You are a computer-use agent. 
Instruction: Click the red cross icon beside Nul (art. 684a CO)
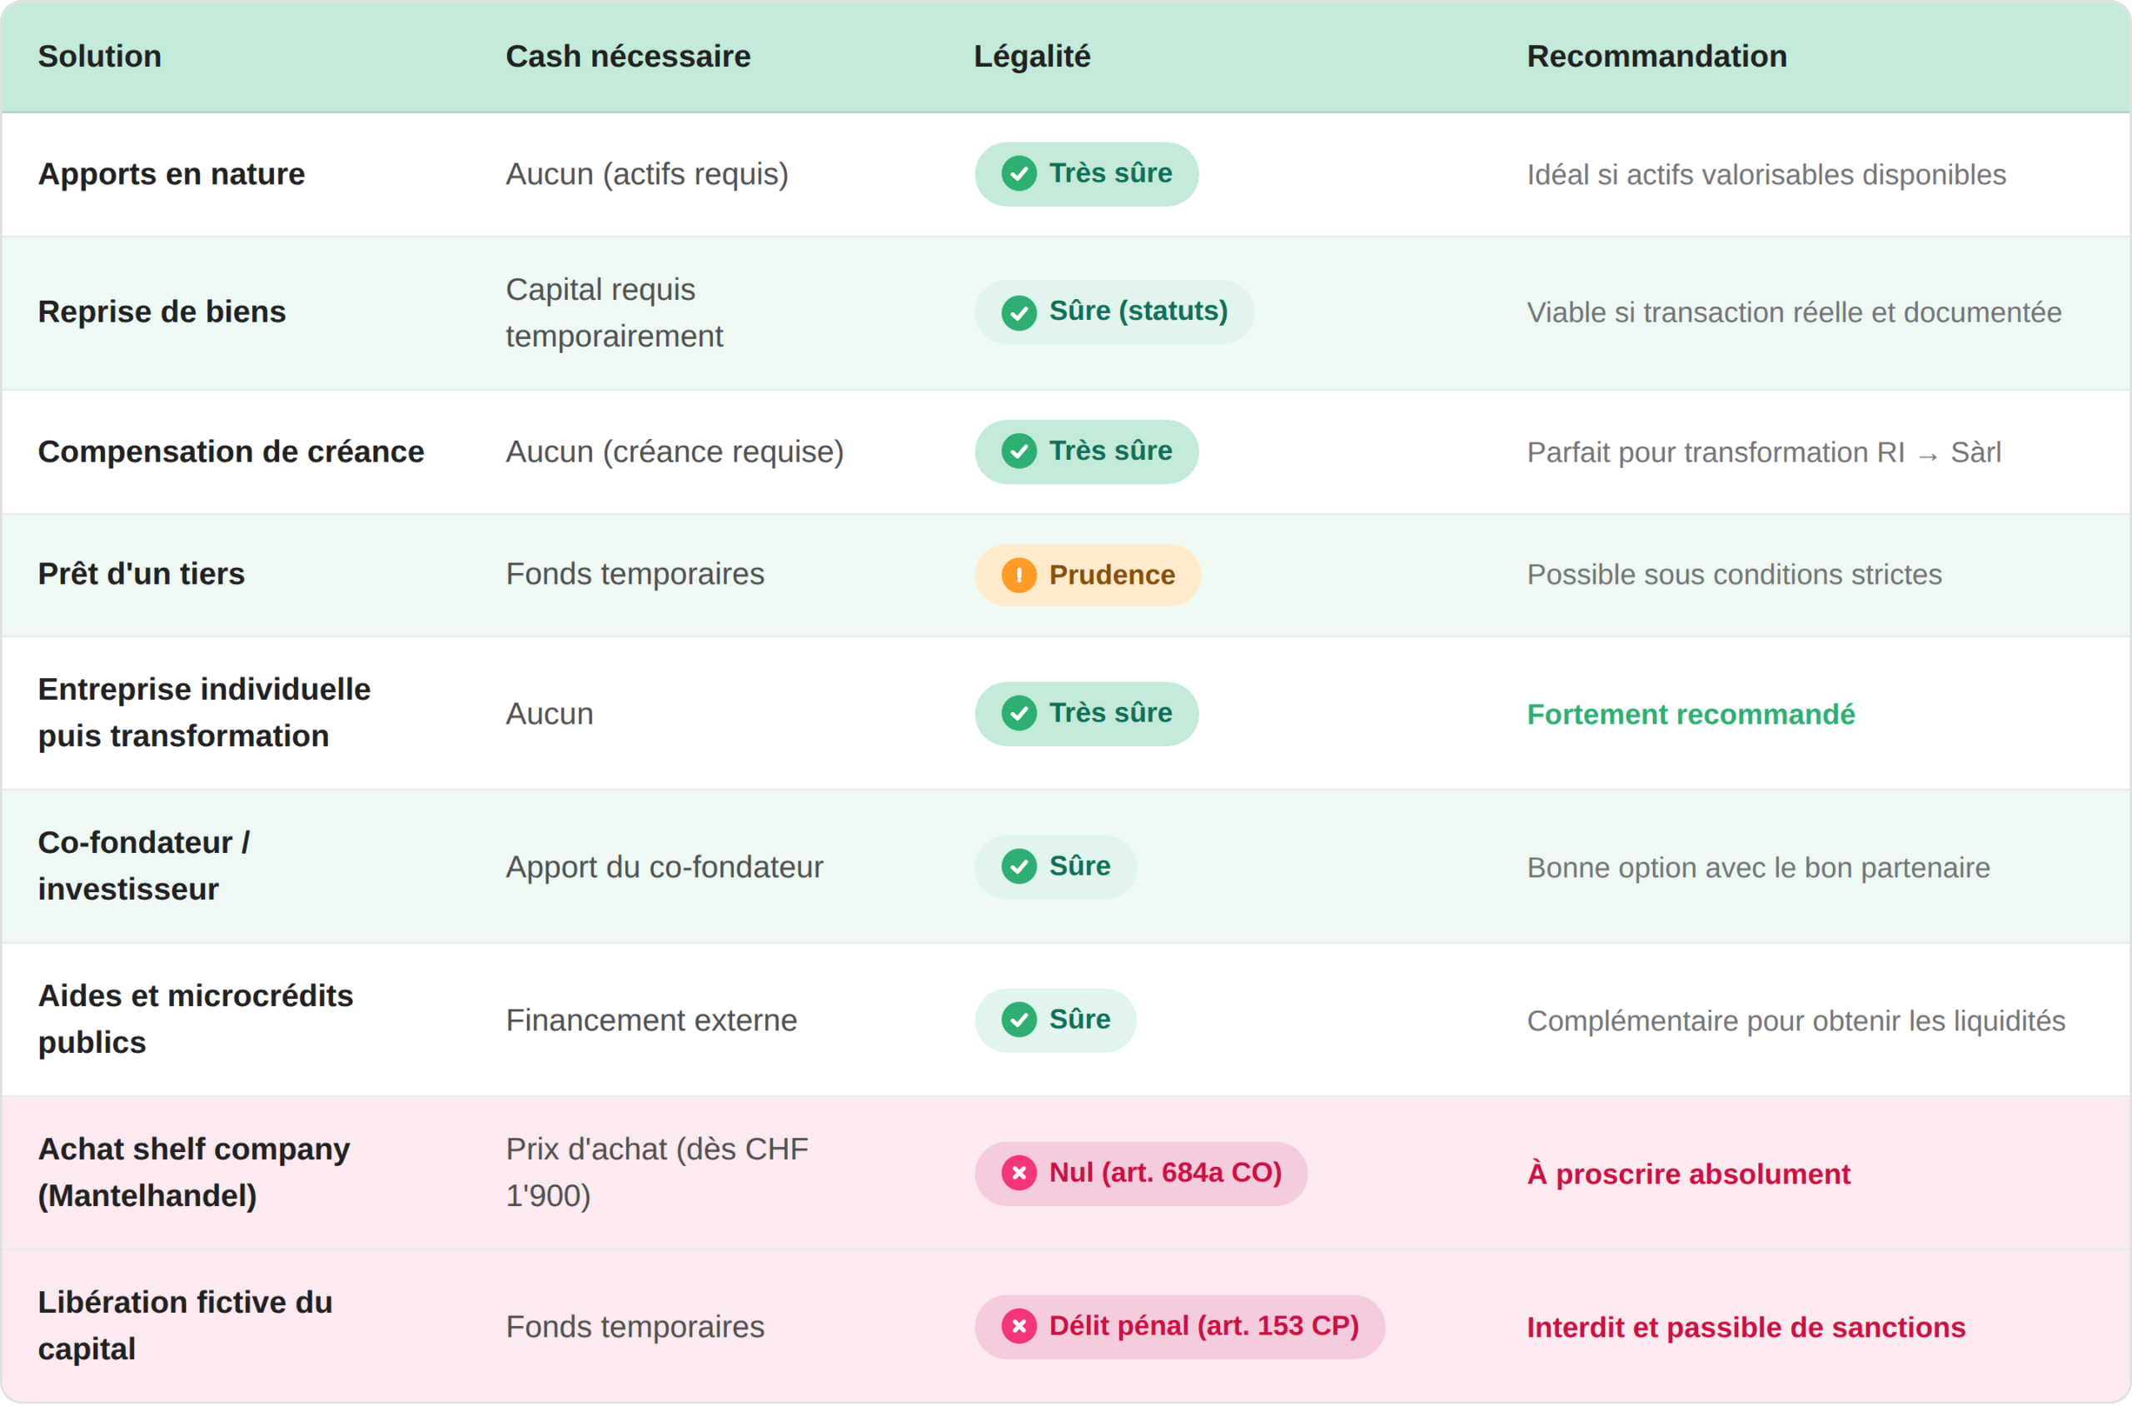(x=1019, y=1173)
